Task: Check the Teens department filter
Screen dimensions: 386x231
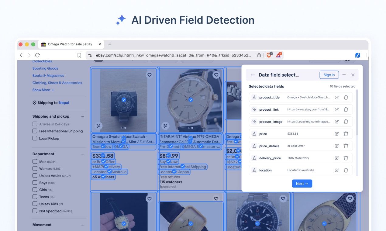Action: 35,197
